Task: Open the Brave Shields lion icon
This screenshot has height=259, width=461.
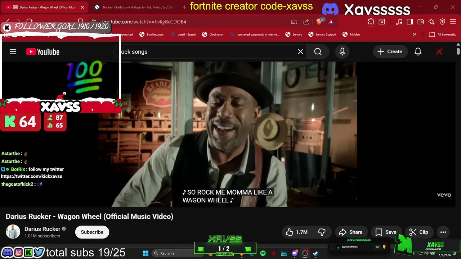Action: 319,22
